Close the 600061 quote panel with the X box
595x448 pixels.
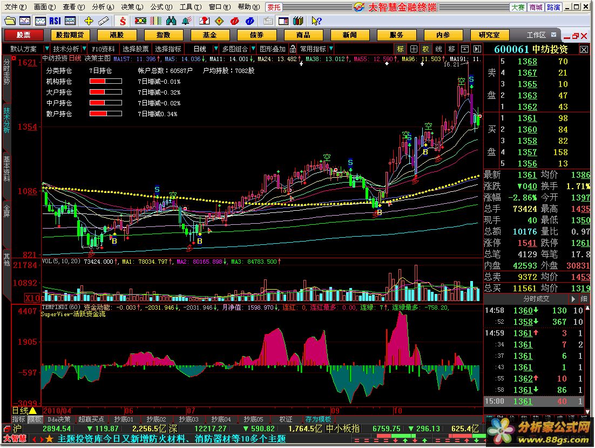point(584,49)
